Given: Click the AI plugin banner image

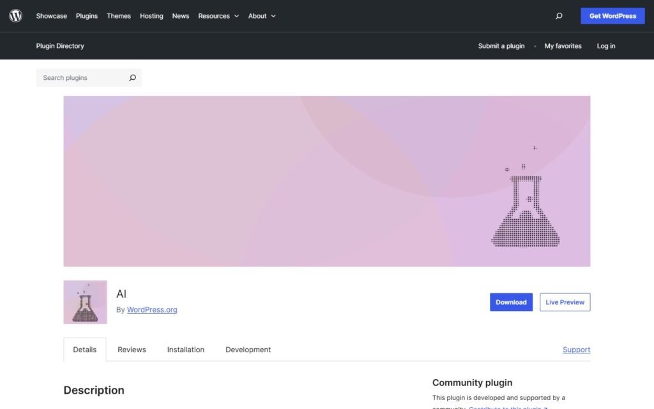Looking at the screenshot, I should pyautogui.click(x=326, y=181).
